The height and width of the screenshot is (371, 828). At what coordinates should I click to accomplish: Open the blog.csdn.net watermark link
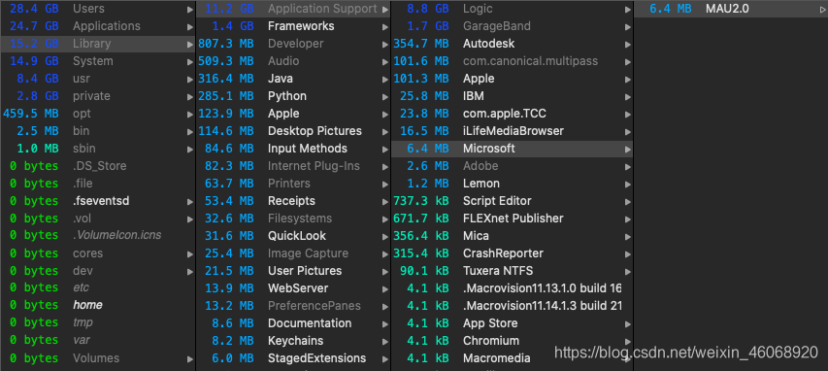(x=686, y=352)
